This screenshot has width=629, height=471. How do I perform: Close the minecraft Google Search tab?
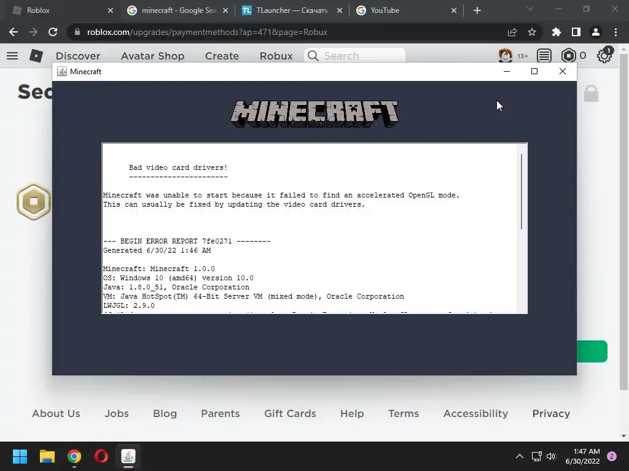tap(225, 10)
